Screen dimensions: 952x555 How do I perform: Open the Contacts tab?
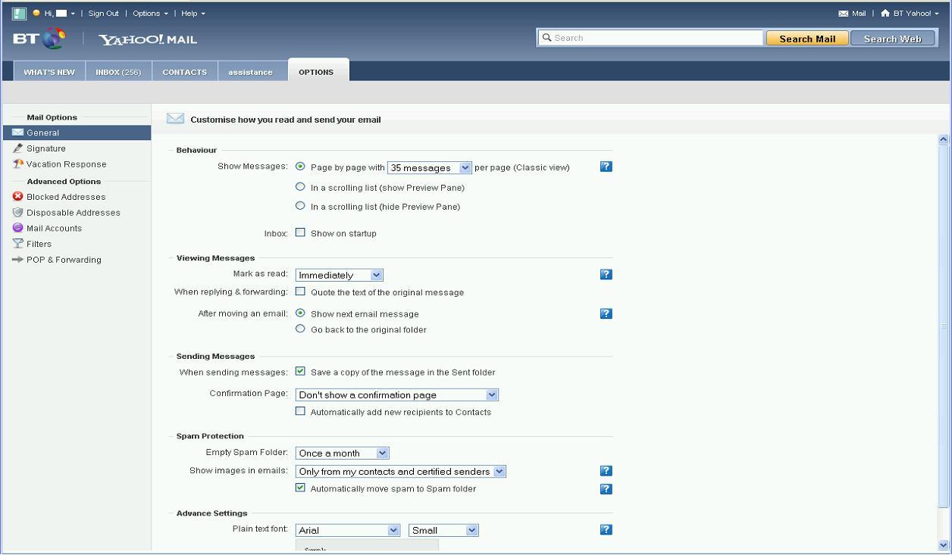(184, 72)
